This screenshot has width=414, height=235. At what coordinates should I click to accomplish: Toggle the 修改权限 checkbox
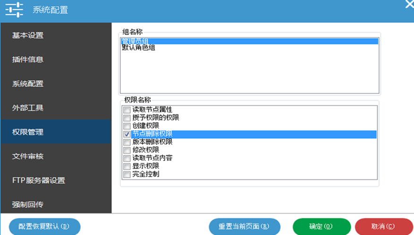point(127,150)
